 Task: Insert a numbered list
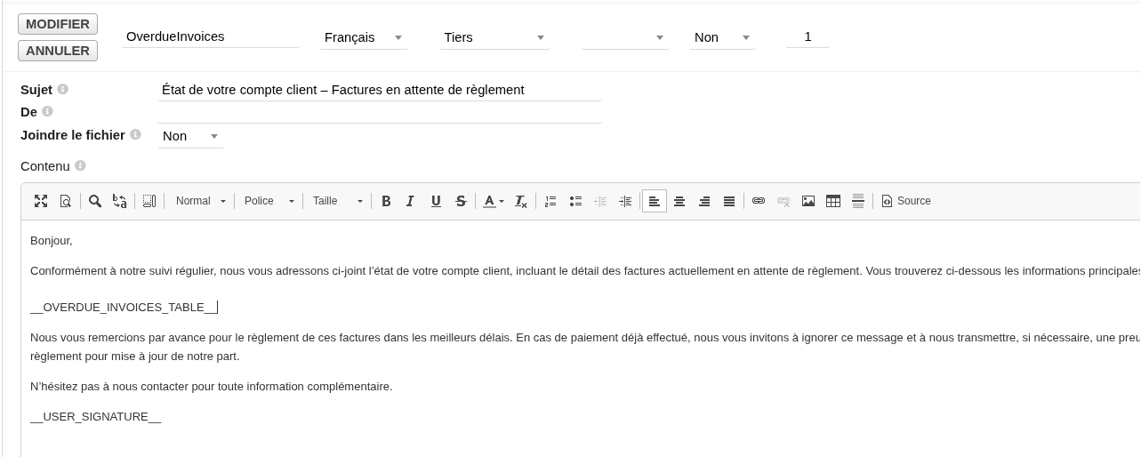click(x=550, y=201)
